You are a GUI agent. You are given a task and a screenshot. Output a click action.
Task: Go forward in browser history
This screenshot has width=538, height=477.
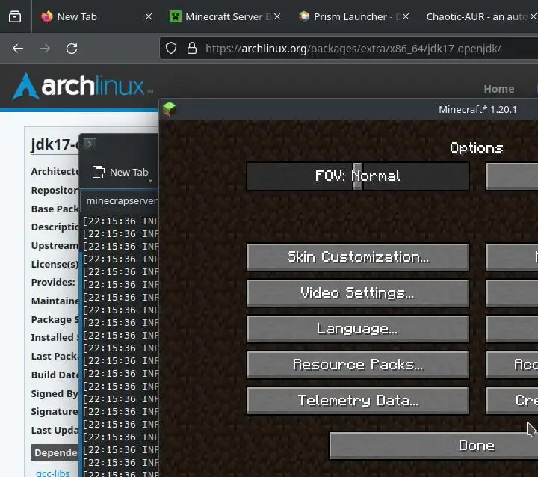point(45,49)
